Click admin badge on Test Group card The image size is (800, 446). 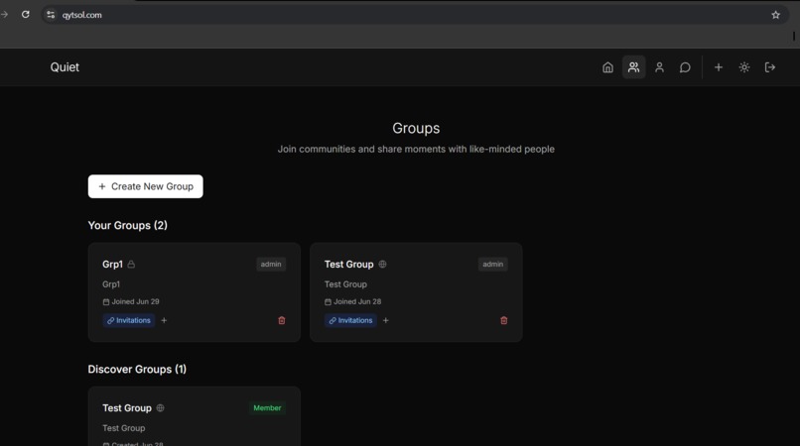493,264
